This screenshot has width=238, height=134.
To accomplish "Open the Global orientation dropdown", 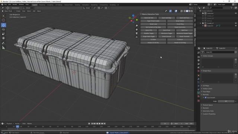I will point(88,8).
